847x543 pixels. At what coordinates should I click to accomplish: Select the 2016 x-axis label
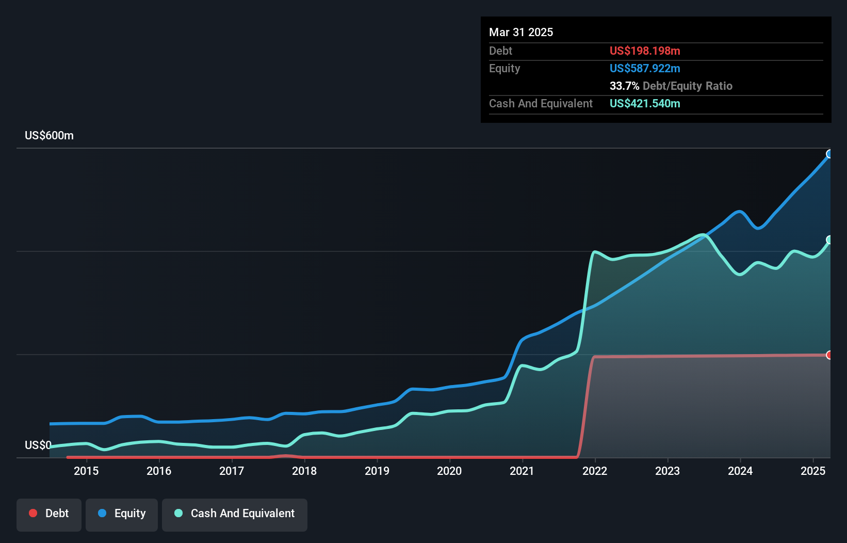tap(159, 471)
